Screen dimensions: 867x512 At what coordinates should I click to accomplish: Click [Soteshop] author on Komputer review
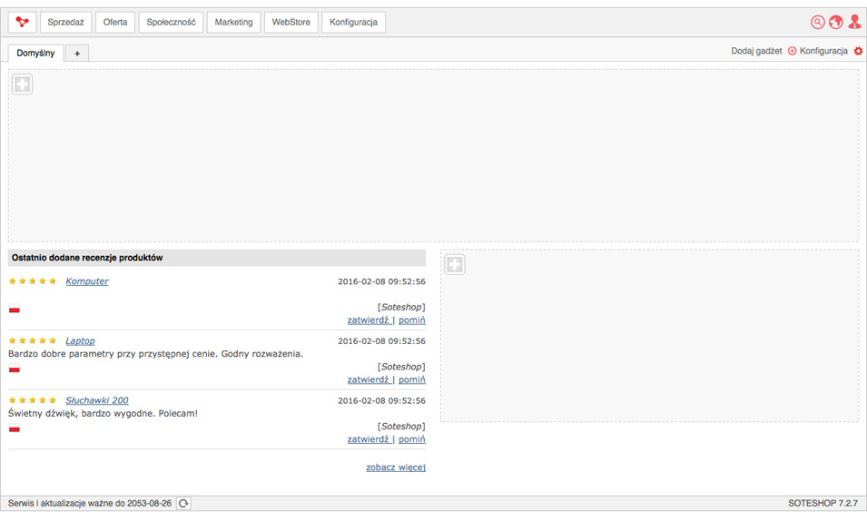tap(401, 307)
